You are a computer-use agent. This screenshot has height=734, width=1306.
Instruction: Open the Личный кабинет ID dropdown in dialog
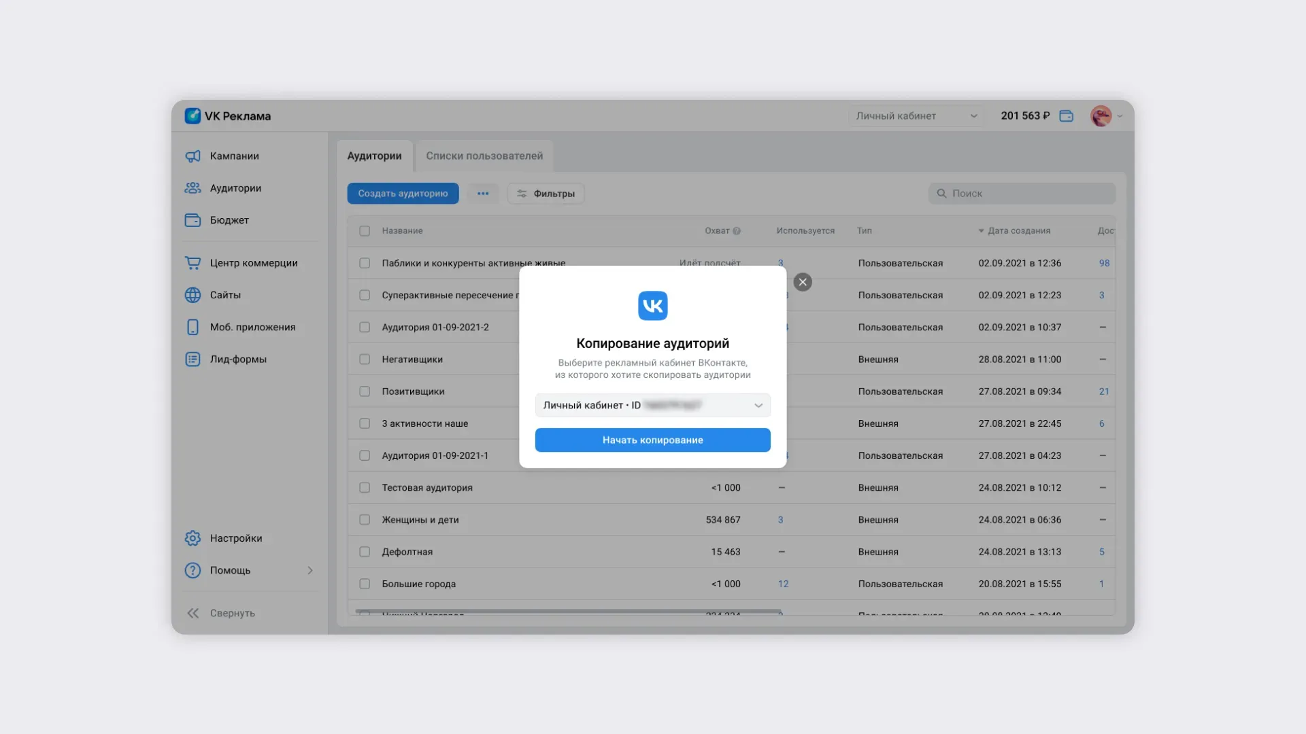(x=652, y=406)
